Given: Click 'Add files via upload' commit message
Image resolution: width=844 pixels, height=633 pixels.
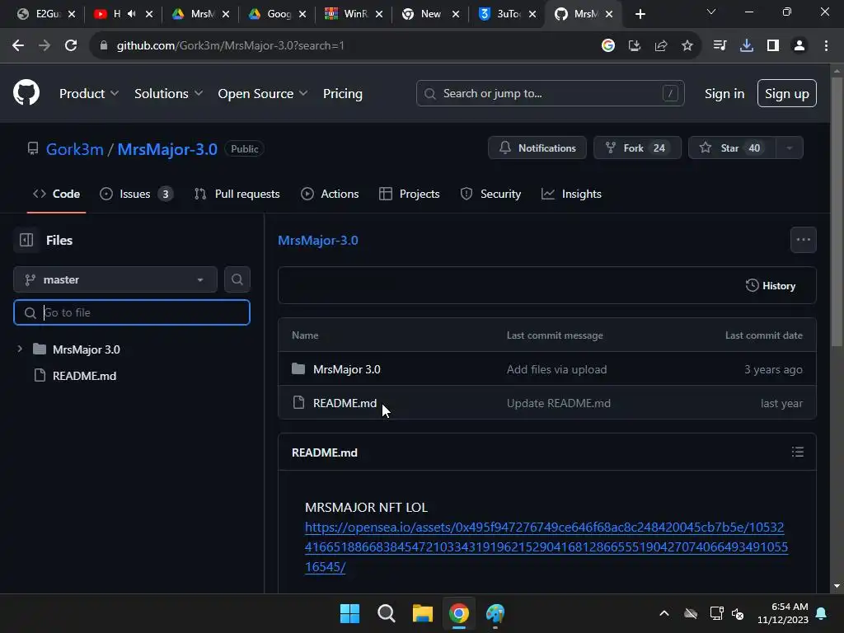Looking at the screenshot, I should pos(556,369).
